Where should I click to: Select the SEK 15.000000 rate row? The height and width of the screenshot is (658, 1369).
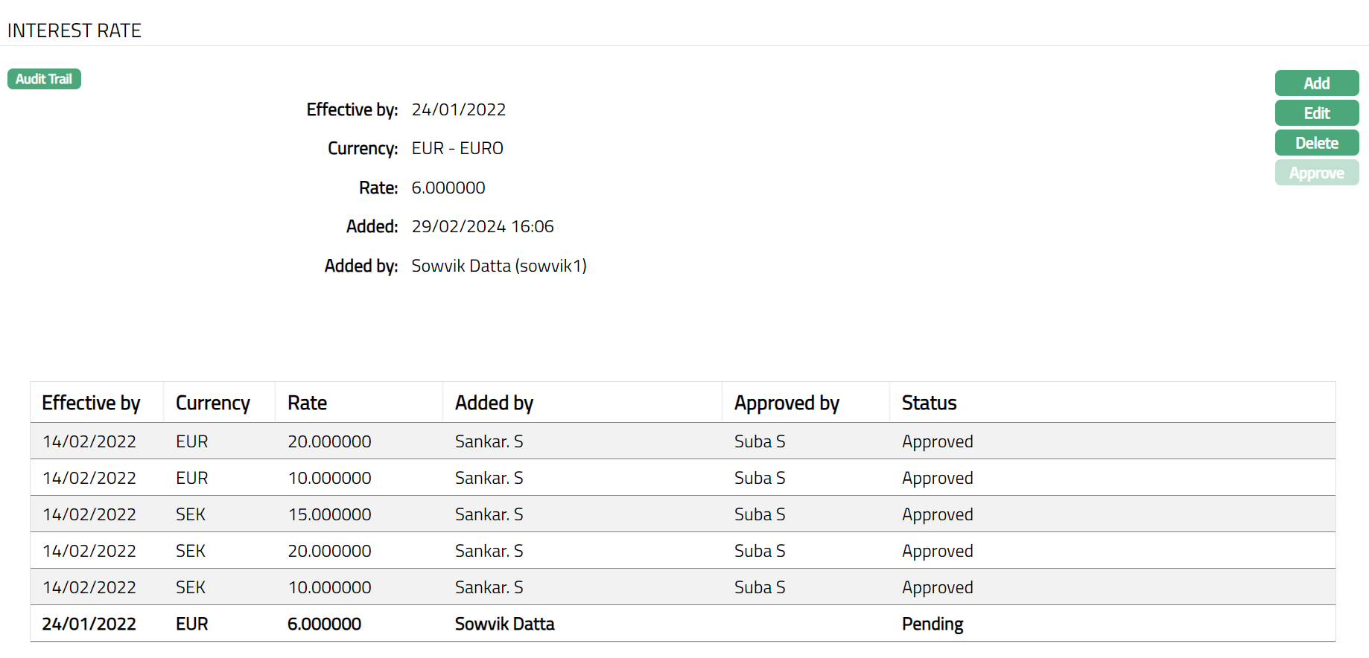(329, 514)
